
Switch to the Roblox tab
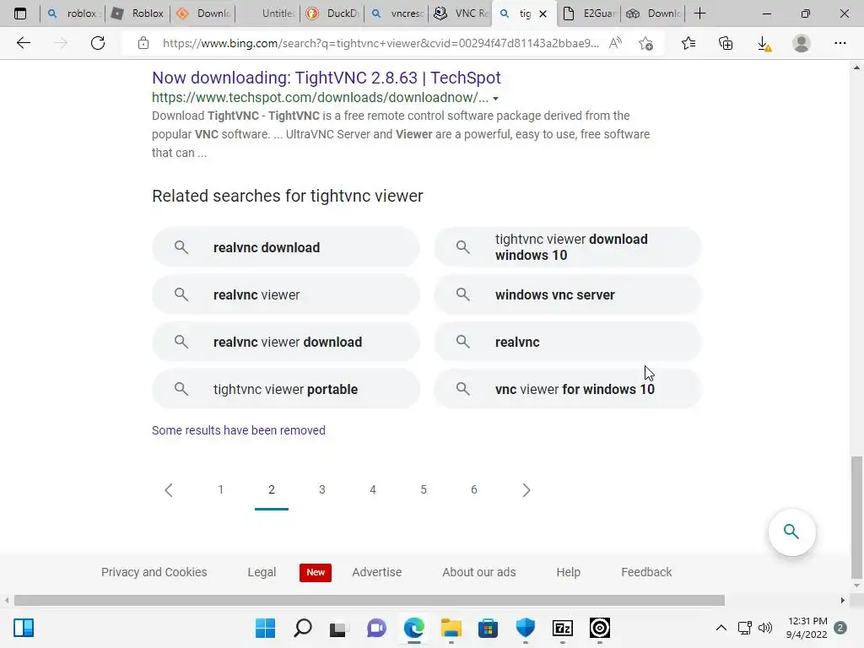click(138, 13)
